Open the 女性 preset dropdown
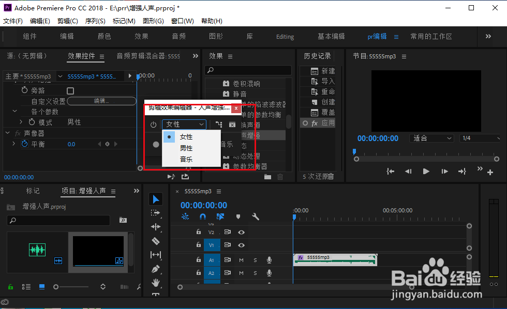This screenshot has height=309, width=507. click(184, 125)
